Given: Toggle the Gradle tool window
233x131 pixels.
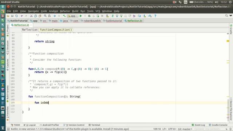Looking at the screenshot, I should (x=231, y=29).
